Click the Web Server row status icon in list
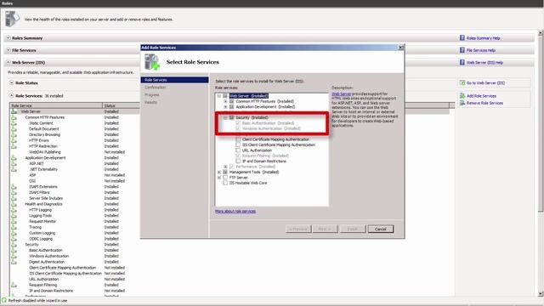The image size is (544, 306). click(14, 111)
